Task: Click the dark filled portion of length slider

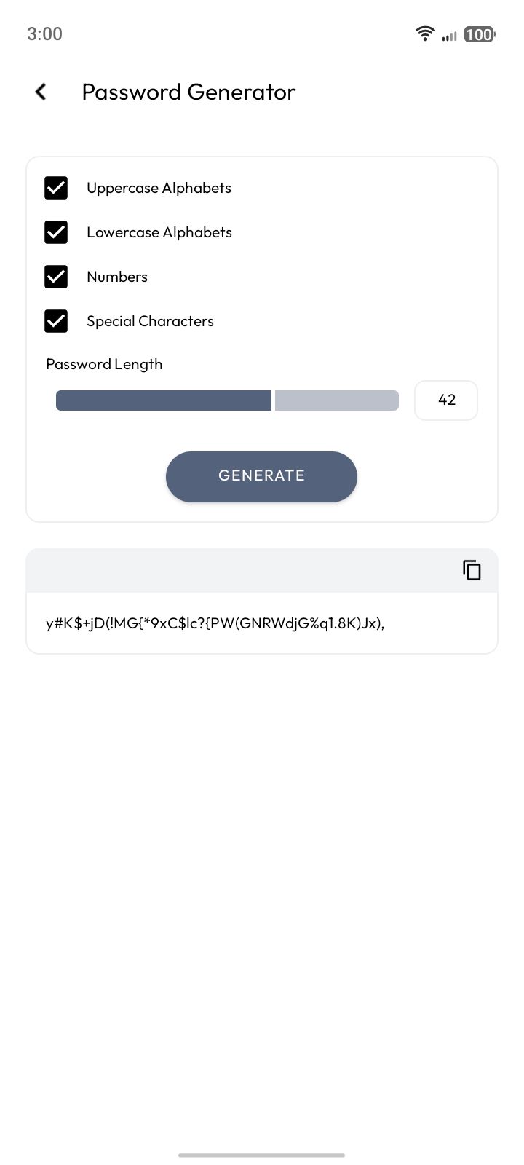Action: click(x=163, y=400)
